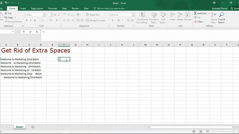239x134 pixels.
Task: Click the Center alignment icon
Action: point(68,20)
